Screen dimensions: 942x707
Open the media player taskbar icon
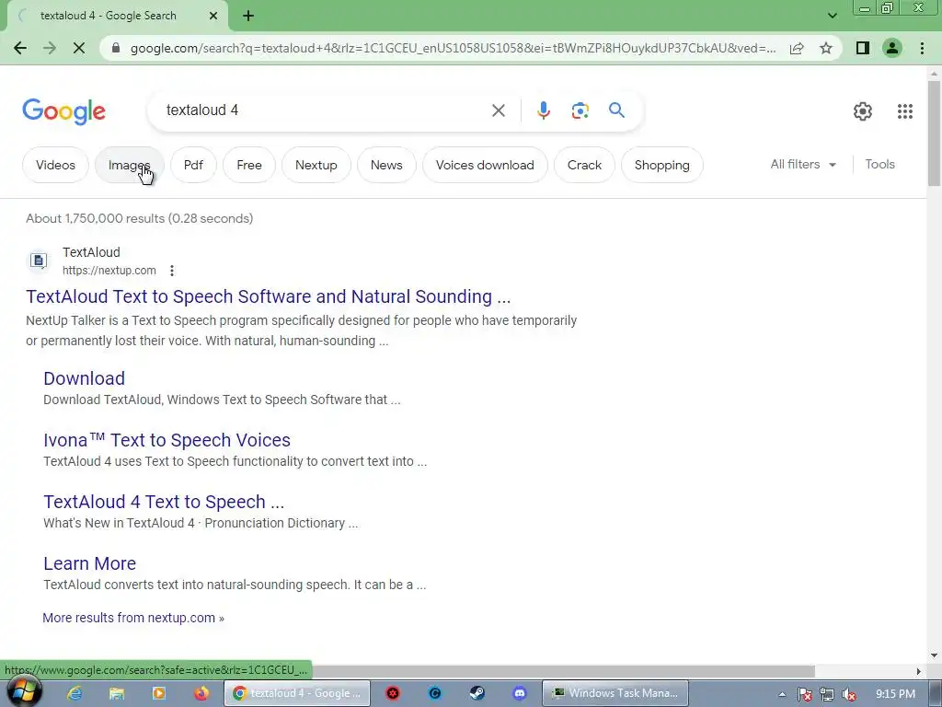[x=159, y=694]
